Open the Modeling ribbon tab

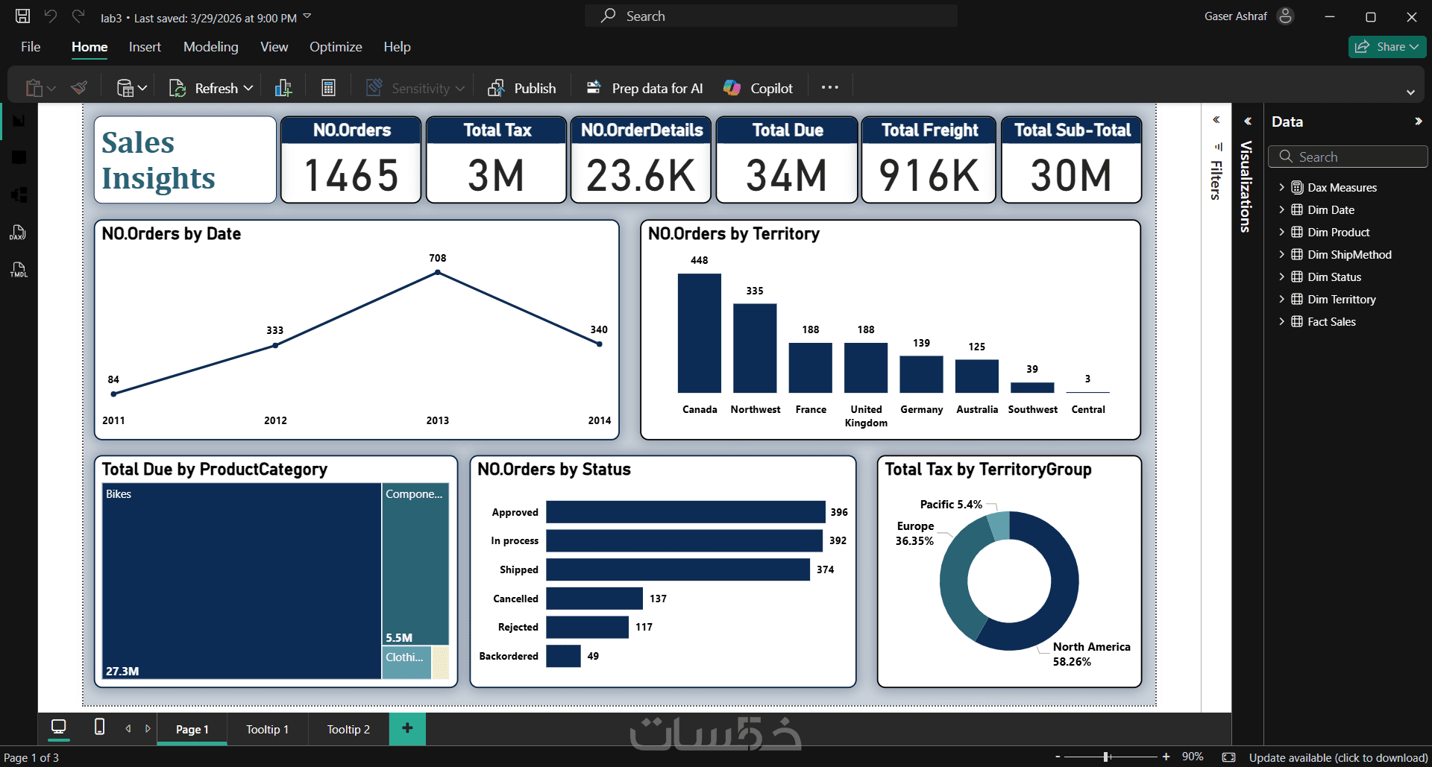click(211, 47)
